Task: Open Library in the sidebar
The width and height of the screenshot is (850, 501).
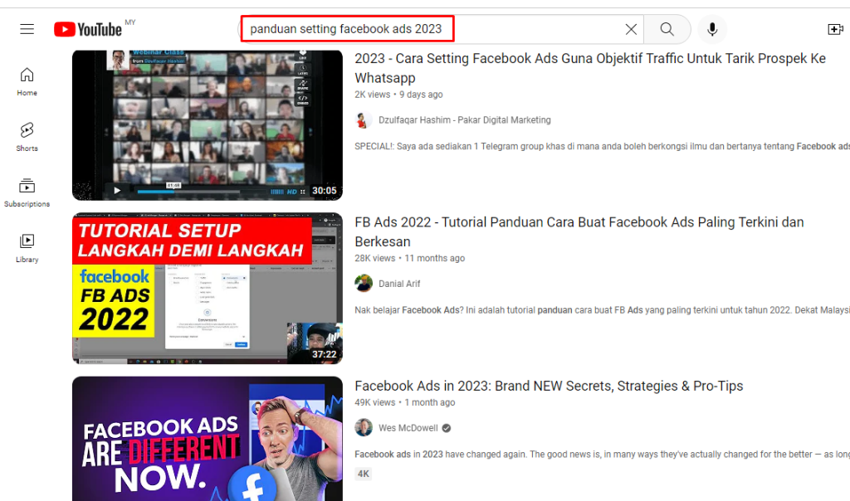Action: click(27, 249)
